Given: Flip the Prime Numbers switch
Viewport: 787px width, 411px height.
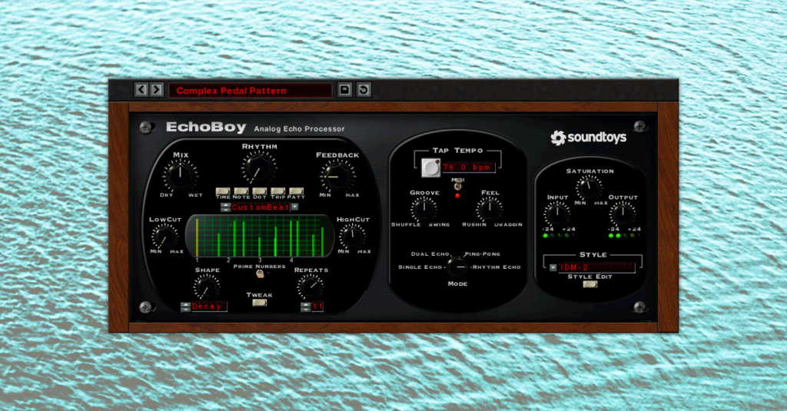Looking at the screenshot, I should click(260, 273).
